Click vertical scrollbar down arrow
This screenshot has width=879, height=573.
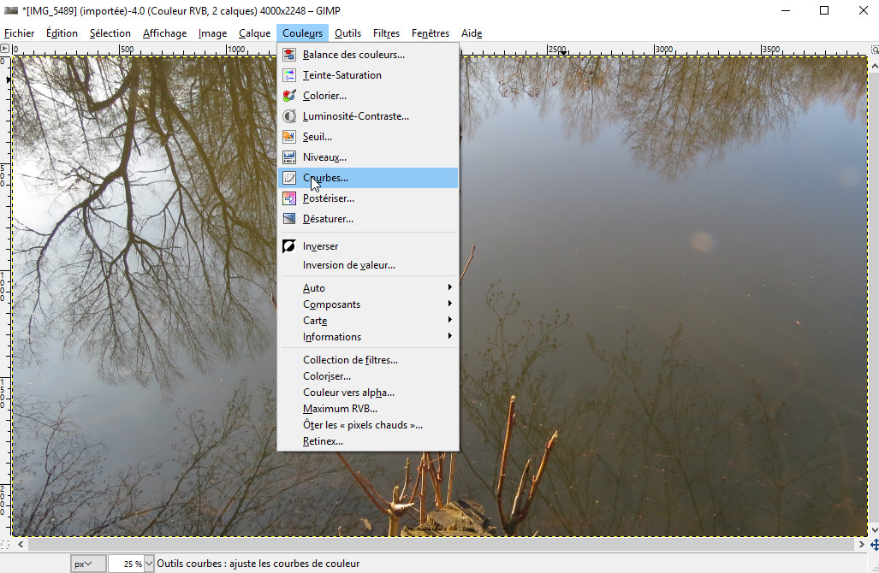874,529
